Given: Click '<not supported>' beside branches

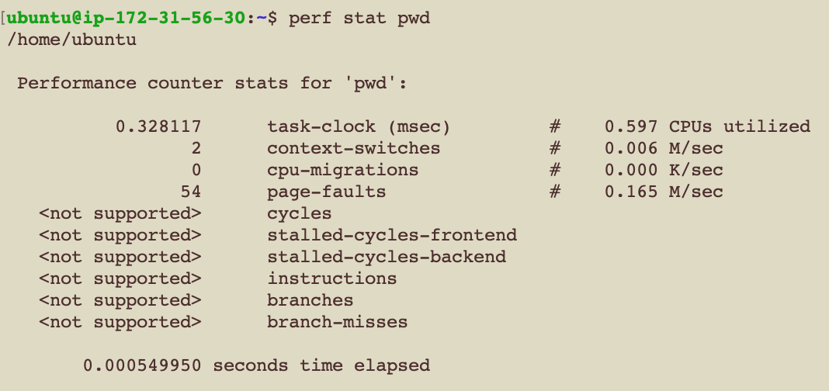Looking at the screenshot, I should pyautogui.click(x=120, y=300).
